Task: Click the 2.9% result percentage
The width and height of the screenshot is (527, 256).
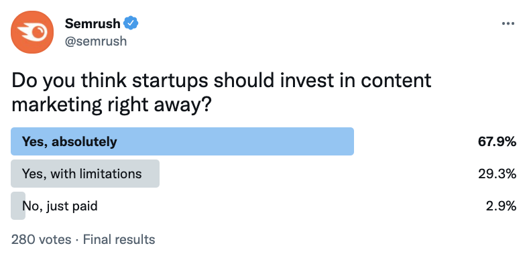Action: 501,206
